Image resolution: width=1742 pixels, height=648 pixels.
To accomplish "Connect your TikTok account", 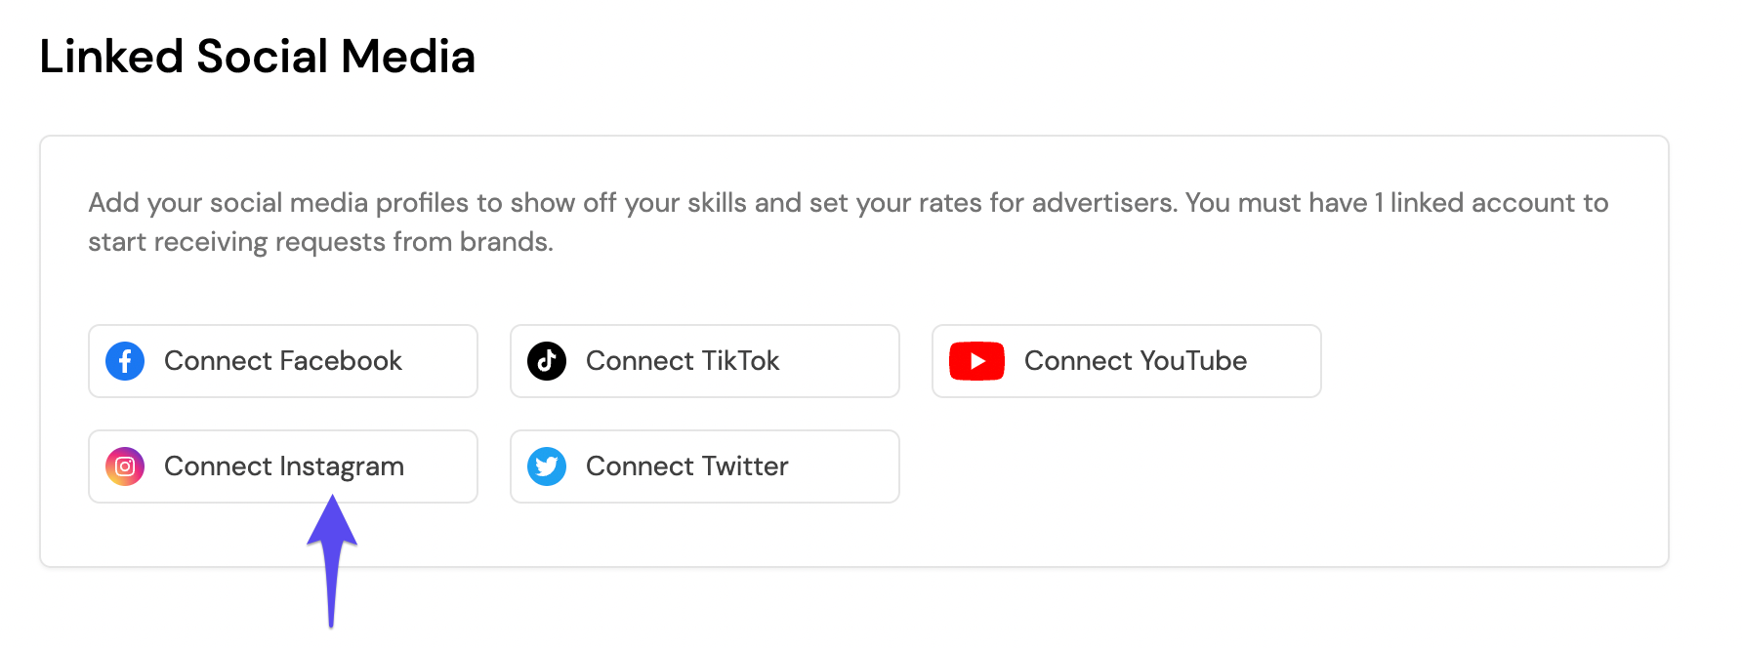I will [705, 361].
